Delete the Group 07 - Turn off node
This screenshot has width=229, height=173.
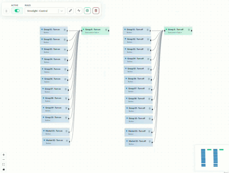149,89
